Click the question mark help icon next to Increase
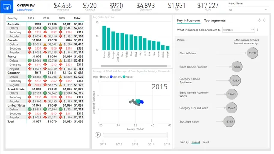The width and height of the screenshot is (274, 154). point(257,30)
